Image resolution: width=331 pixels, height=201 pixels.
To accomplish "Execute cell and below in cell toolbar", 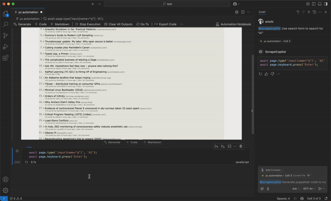I will [223, 146].
